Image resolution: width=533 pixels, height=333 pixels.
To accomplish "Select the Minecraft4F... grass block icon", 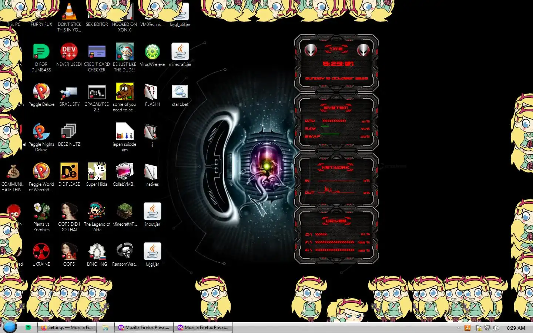I will 124,215.
